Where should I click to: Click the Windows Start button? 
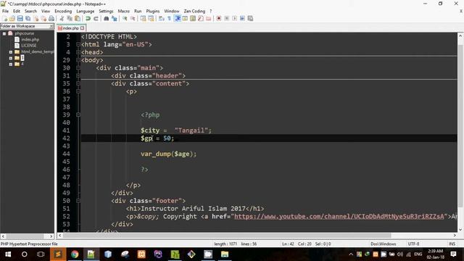8,254
